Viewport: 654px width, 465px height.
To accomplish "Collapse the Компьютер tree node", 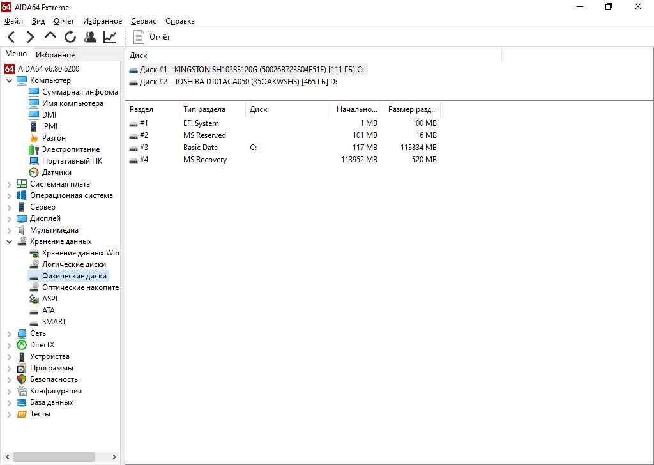I will (9, 80).
